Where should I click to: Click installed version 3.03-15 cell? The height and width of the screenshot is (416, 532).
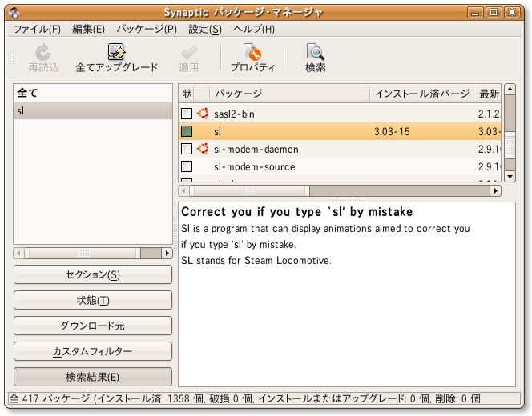click(x=392, y=131)
